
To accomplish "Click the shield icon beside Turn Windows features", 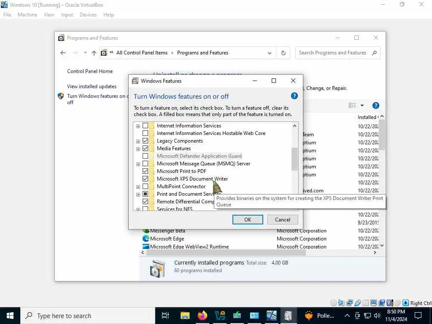I will point(61,96).
